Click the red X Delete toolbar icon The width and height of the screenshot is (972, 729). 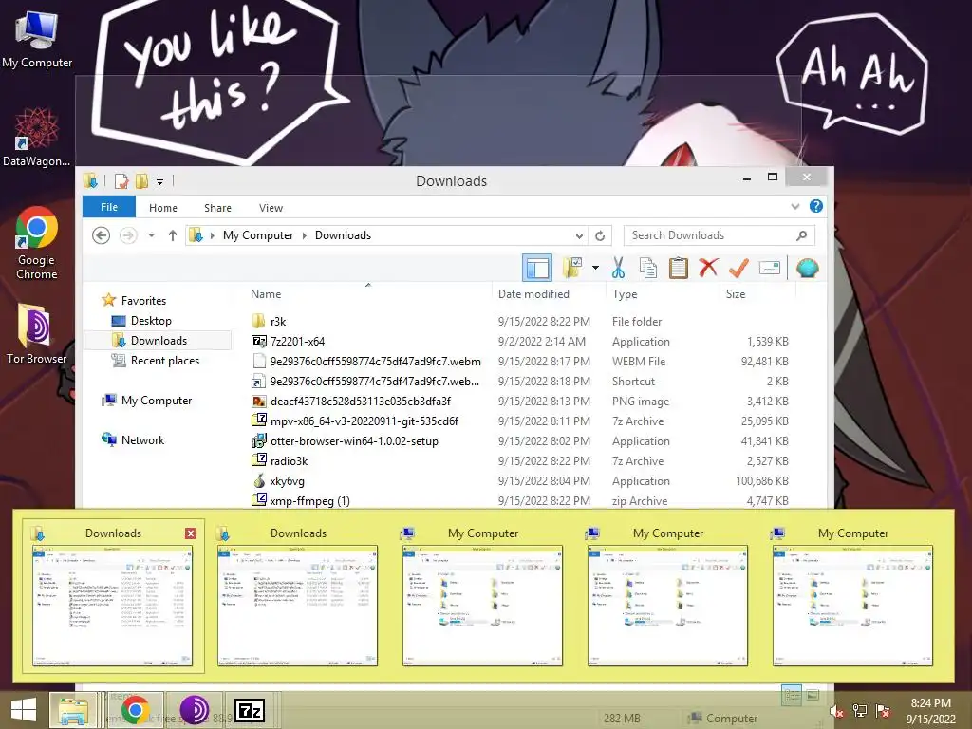[x=708, y=267]
